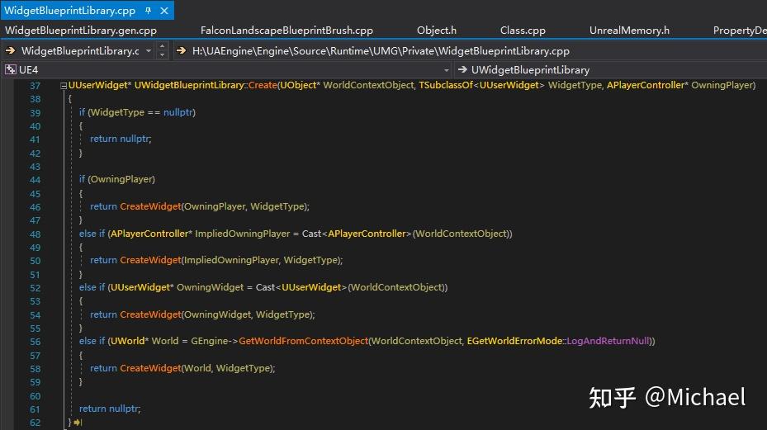The height and width of the screenshot is (430, 767).
Task: Pin the WidgetBlueprintLibrary.cpp tab
Action: [149, 10]
